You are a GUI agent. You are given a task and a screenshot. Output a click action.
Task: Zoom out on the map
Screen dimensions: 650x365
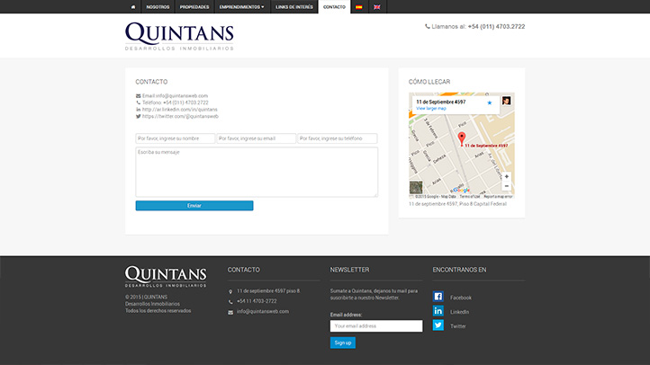point(506,186)
